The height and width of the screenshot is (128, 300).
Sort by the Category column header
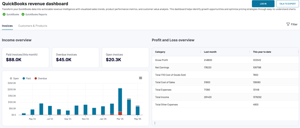pyautogui.click(x=160, y=52)
